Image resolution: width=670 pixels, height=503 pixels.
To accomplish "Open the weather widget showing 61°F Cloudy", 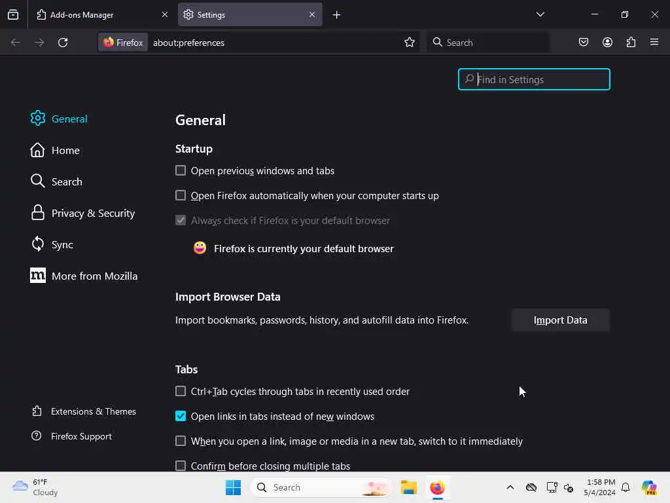I will (x=35, y=487).
